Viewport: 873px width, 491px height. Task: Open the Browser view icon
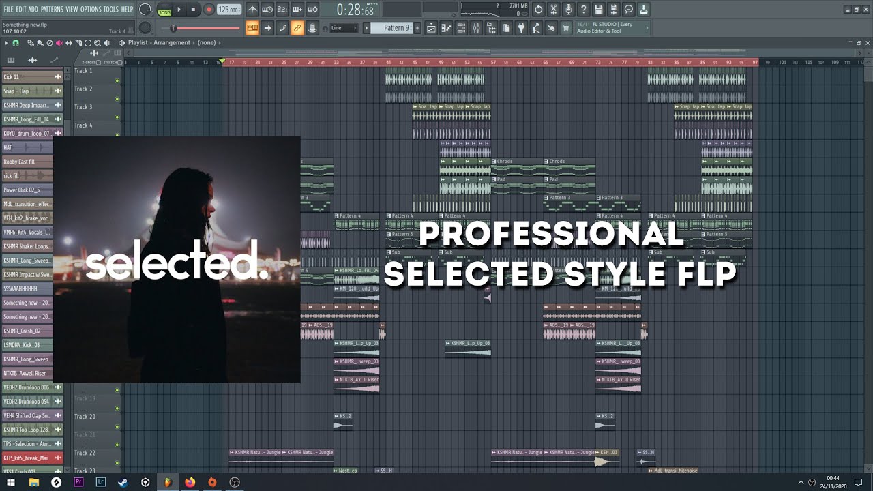coord(491,28)
